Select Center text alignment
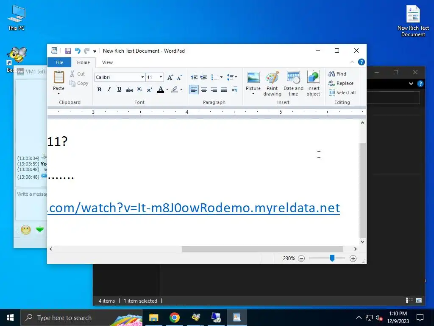 tap(204, 89)
